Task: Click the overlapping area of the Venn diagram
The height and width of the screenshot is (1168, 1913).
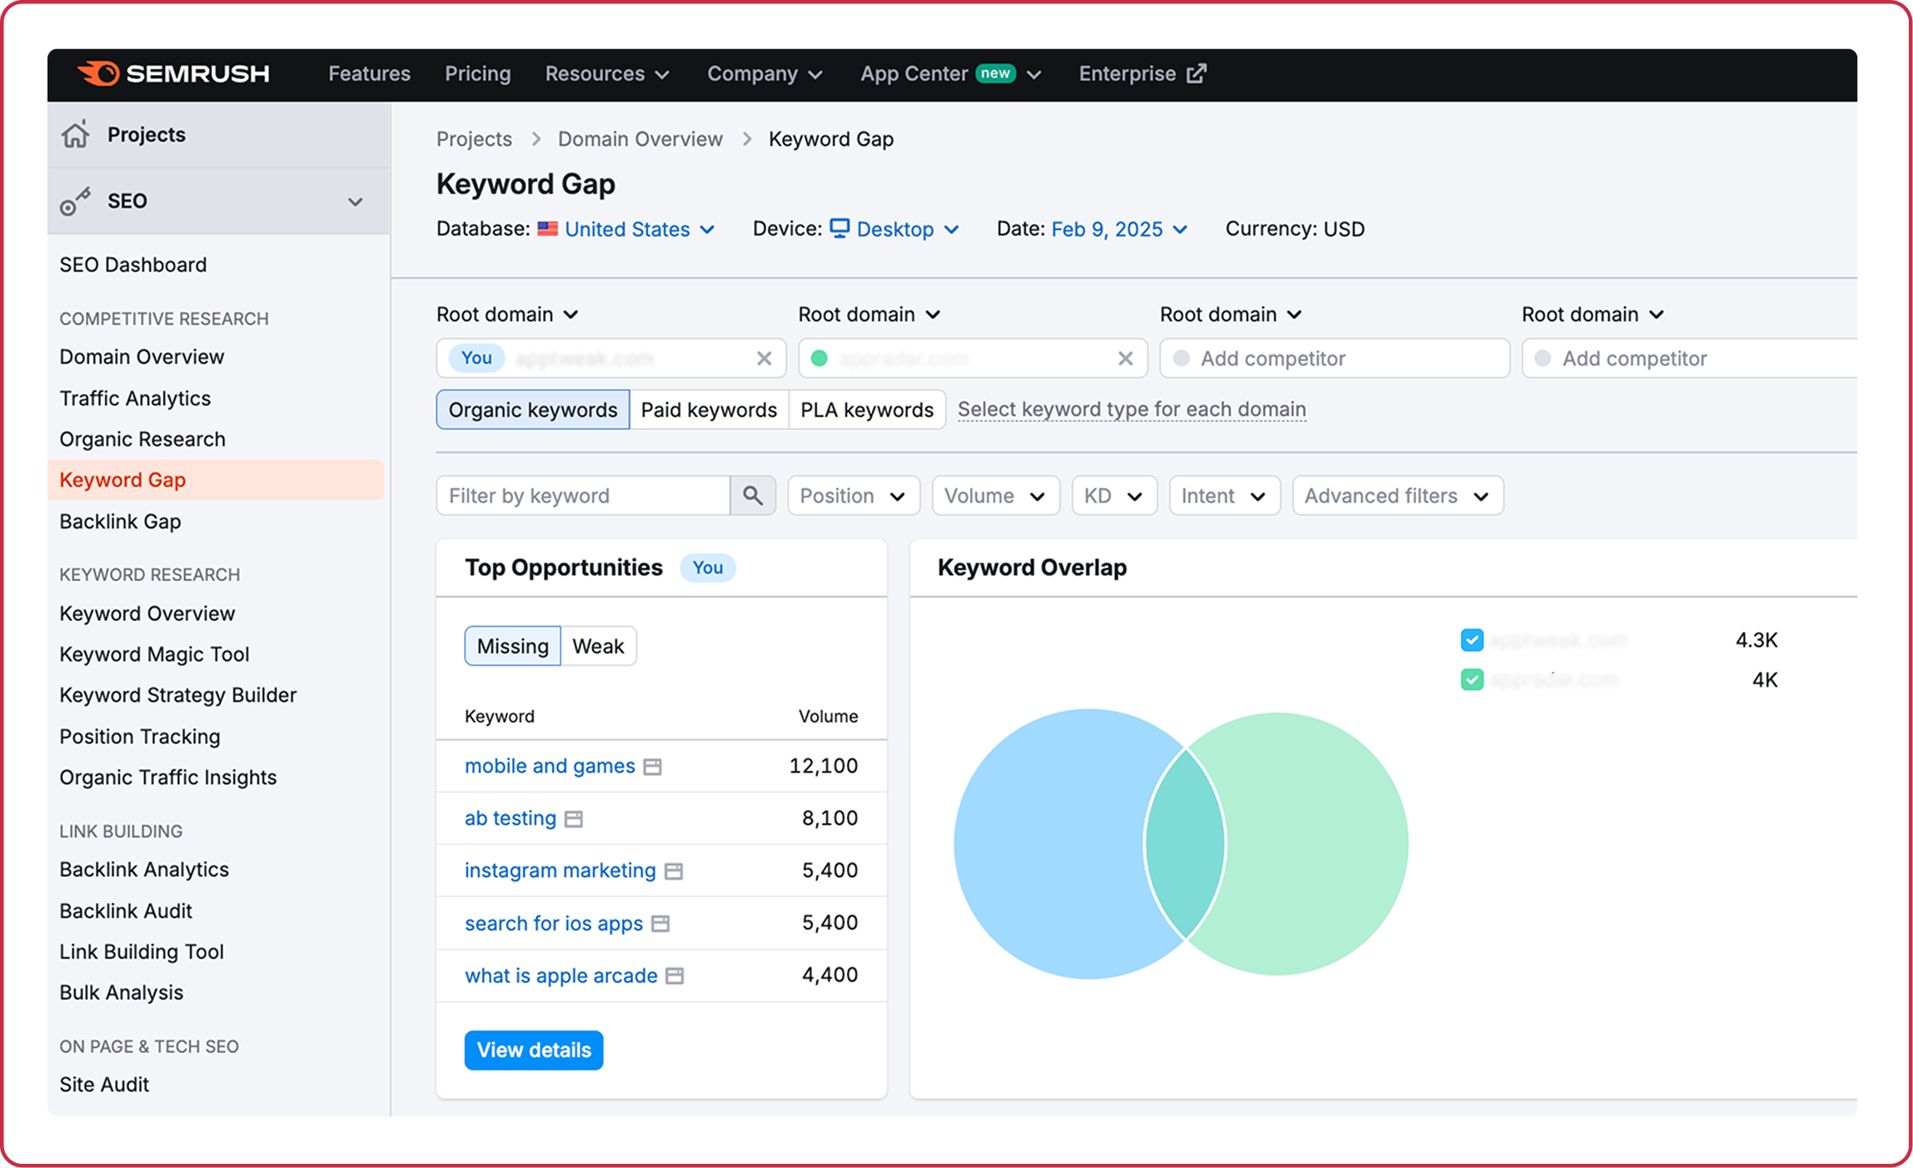Action: click(1185, 844)
